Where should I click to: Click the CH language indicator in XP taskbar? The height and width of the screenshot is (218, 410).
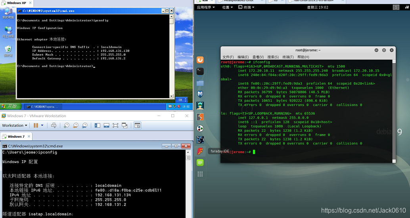180,100
